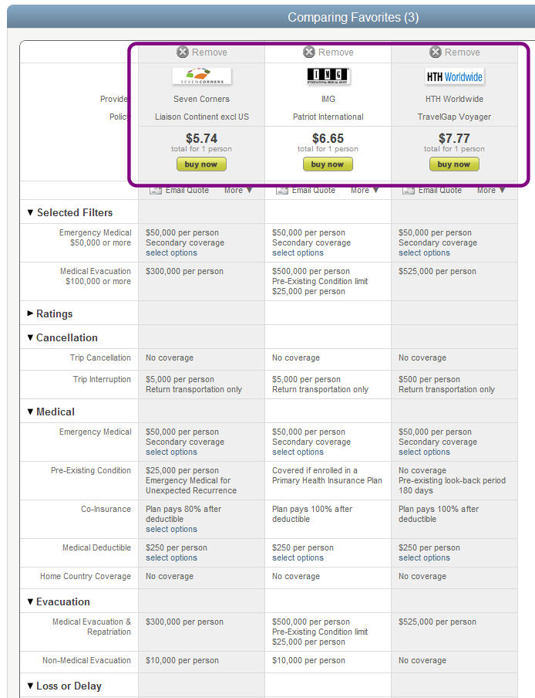
Task: Open select options for IMG Medical Deductible
Action: [298, 557]
